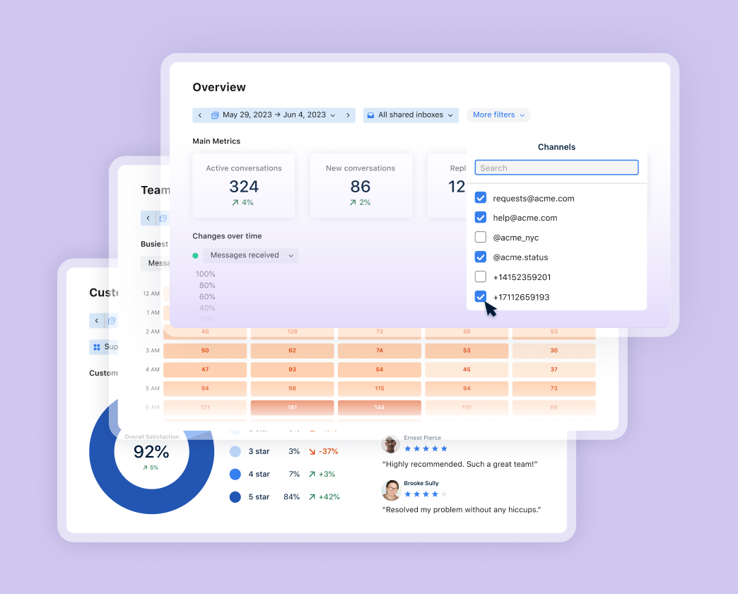Open Ernest Pierce's avatar
This screenshot has height=594, width=738.
(x=390, y=444)
